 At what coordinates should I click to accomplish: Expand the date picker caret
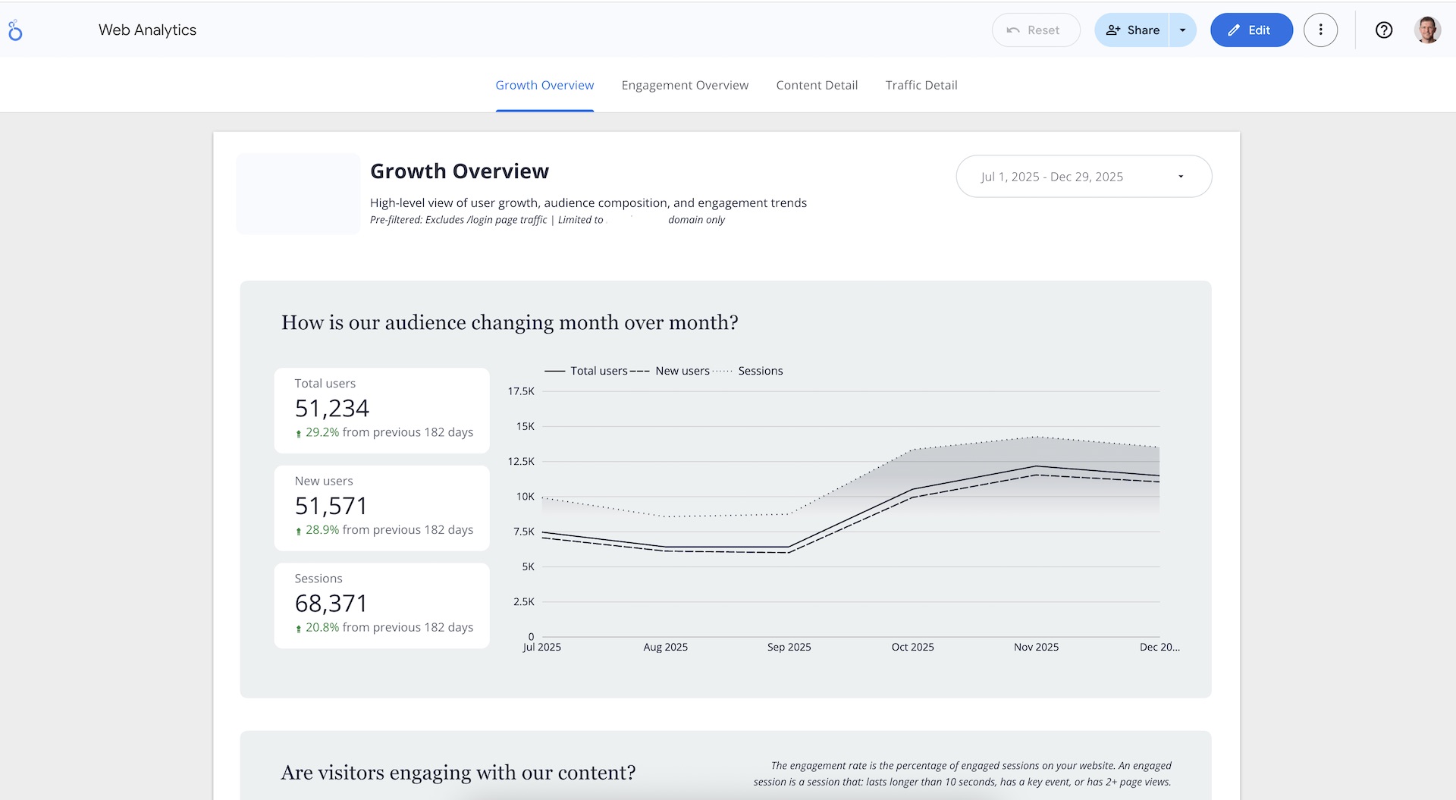pos(1180,176)
